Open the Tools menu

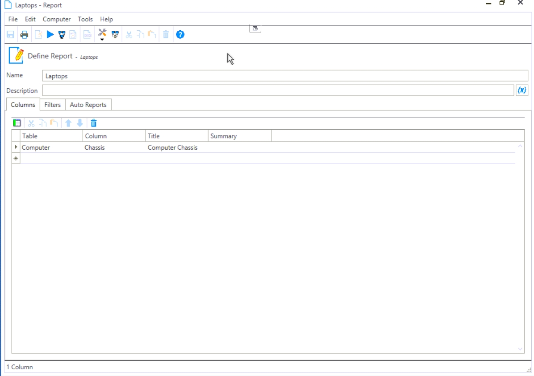pos(85,19)
